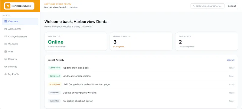242x109 pixels.
Task: Click Submitted badge for privacy policy row
Action: coord(54,93)
